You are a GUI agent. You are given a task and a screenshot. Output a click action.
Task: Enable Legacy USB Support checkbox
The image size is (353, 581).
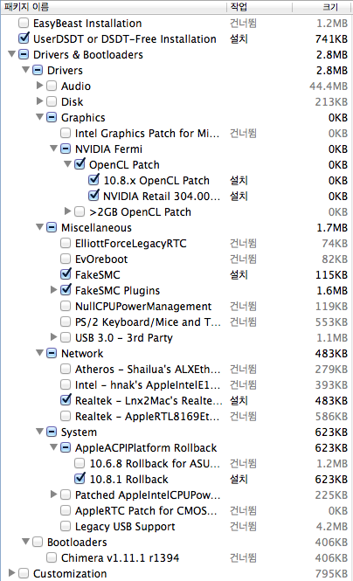(x=66, y=526)
